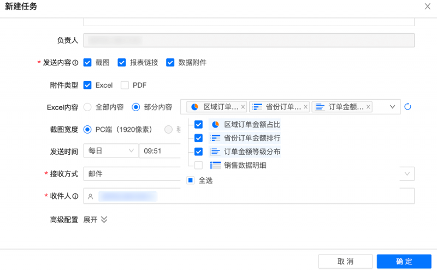The width and height of the screenshot is (437, 272).
Task: Click the table icon of 销售数据明细
Action: pyautogui.click(x=215, y=165)
